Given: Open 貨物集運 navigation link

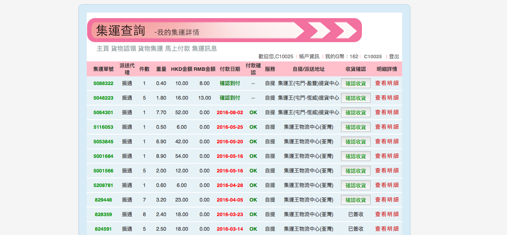Looking at the screenshot, I should pos(150,48).
